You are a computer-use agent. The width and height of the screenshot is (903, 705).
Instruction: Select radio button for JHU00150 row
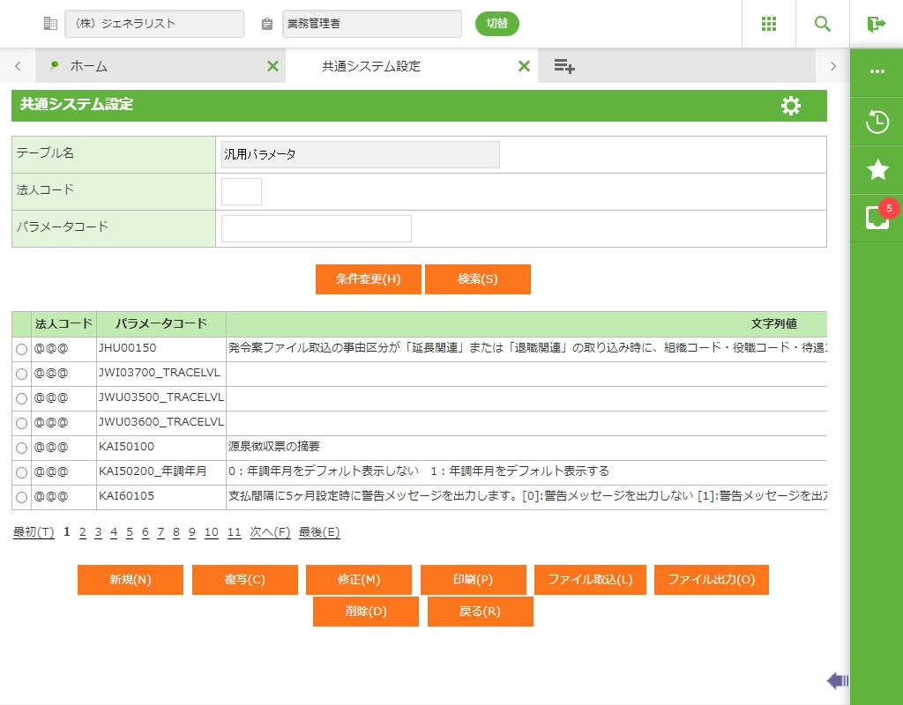coord(21,349)
